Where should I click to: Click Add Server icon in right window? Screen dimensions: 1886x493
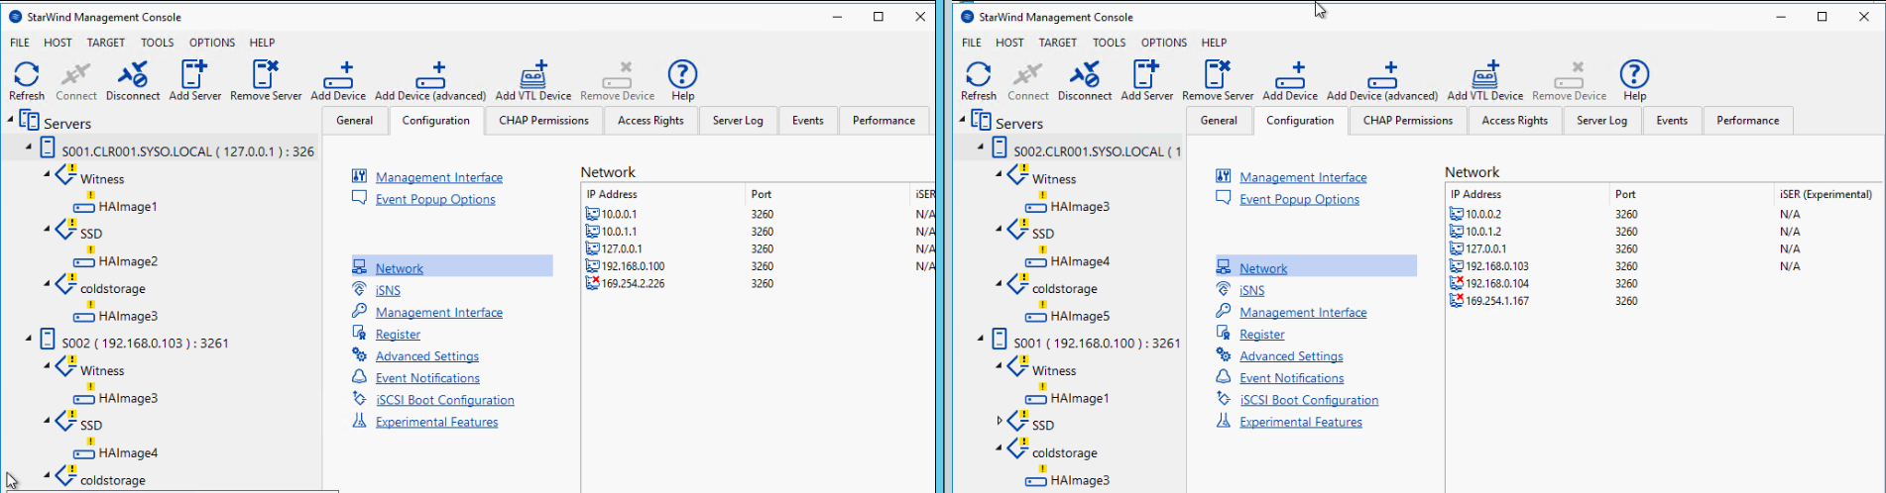pyautogui.click(x=1146, y=80)
